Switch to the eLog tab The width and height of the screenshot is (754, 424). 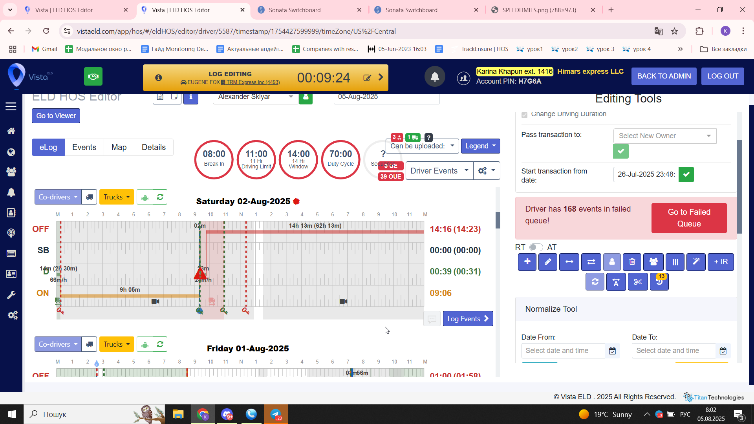[x=48, y=147]
